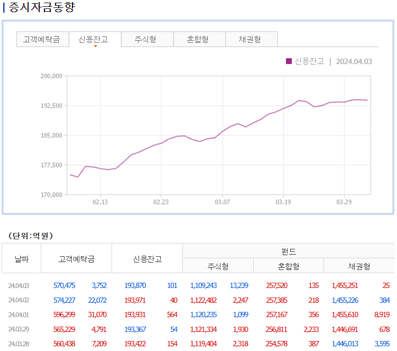Click the 02.13 x-axis label
The width and height of the screenshot is (397, 351).
point(100,202)
